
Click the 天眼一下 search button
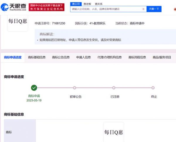tap(154, 9)
